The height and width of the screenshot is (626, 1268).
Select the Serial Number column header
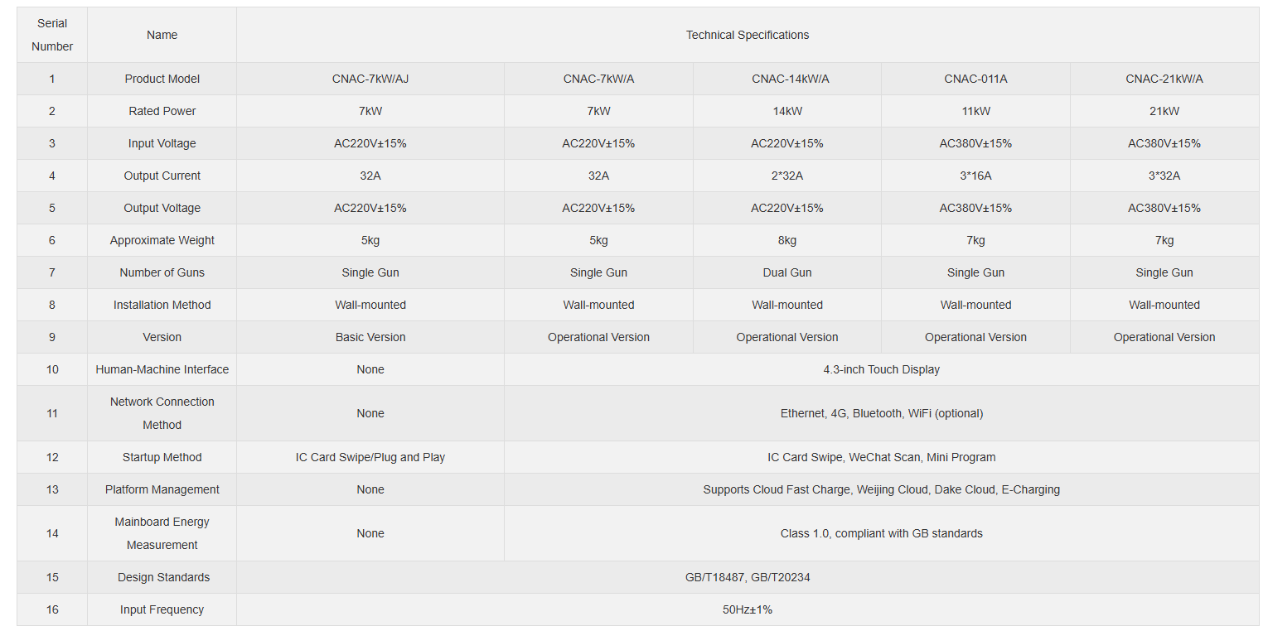pos(52,35)
